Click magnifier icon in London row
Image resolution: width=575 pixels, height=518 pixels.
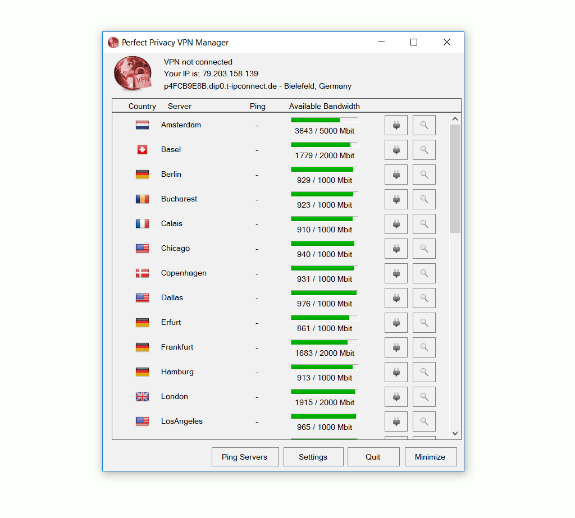click(x=424, y=397)
